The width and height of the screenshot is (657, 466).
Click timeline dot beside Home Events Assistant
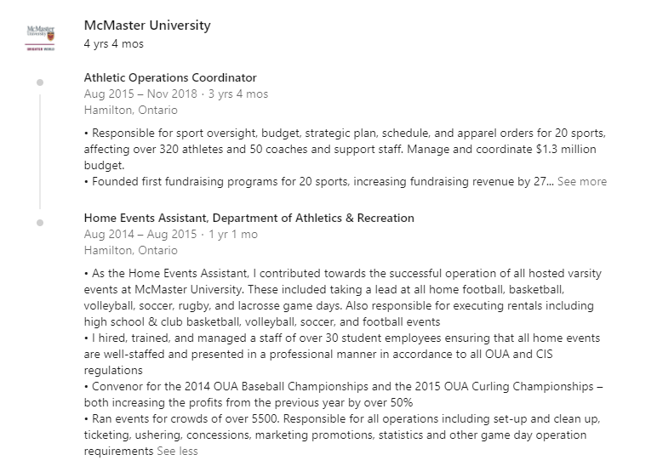[x=40, y=223]
